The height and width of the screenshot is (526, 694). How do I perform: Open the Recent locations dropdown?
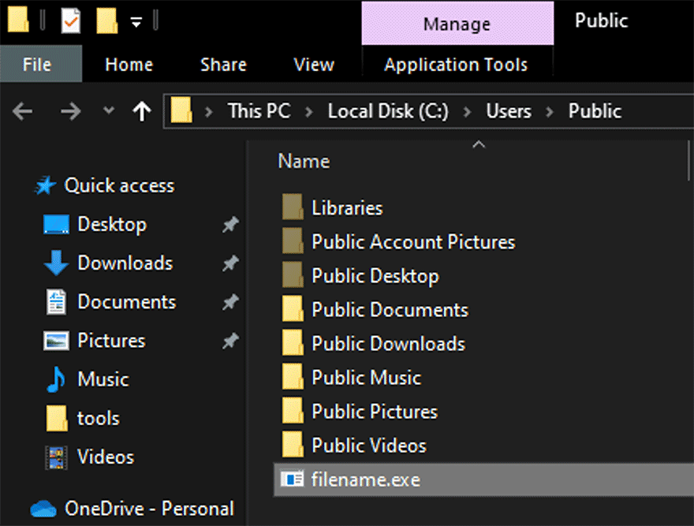[109, 110]
